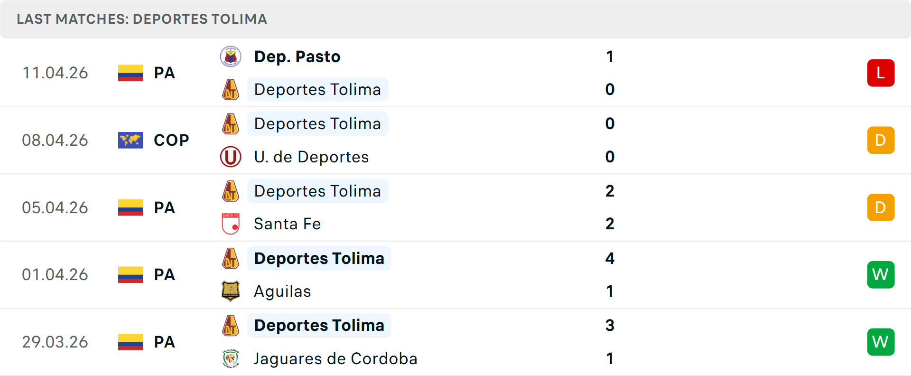Toggle the yellow D badge for the COP draw
This screenshot has width=911, height=376.
click(881, 140)
